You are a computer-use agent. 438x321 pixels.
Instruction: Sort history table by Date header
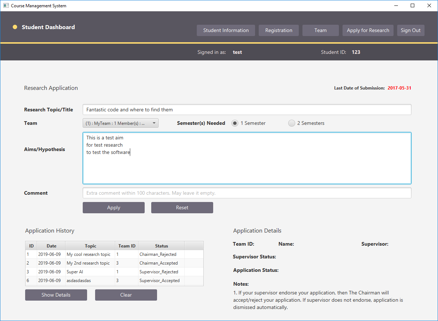51,246
